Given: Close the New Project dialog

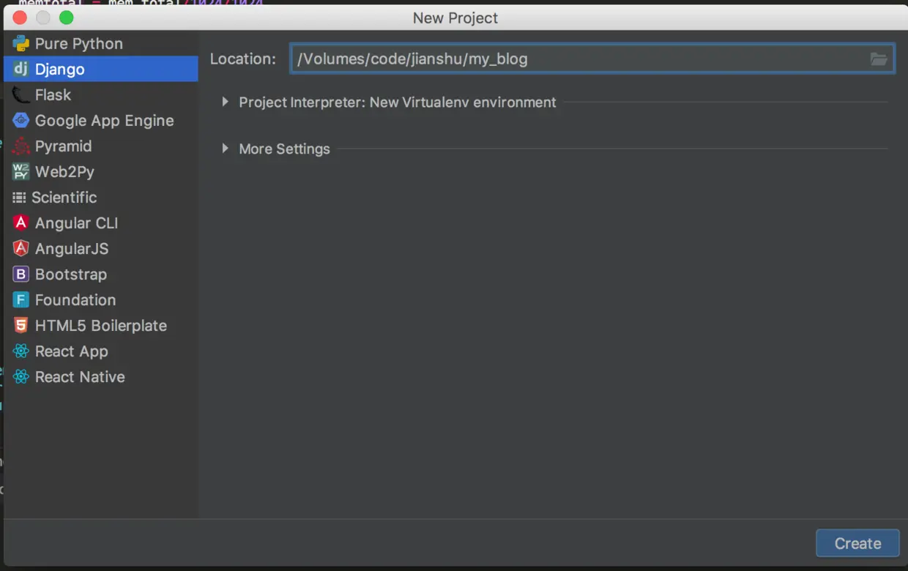Looking at the screenshot, I should point(20,18).
